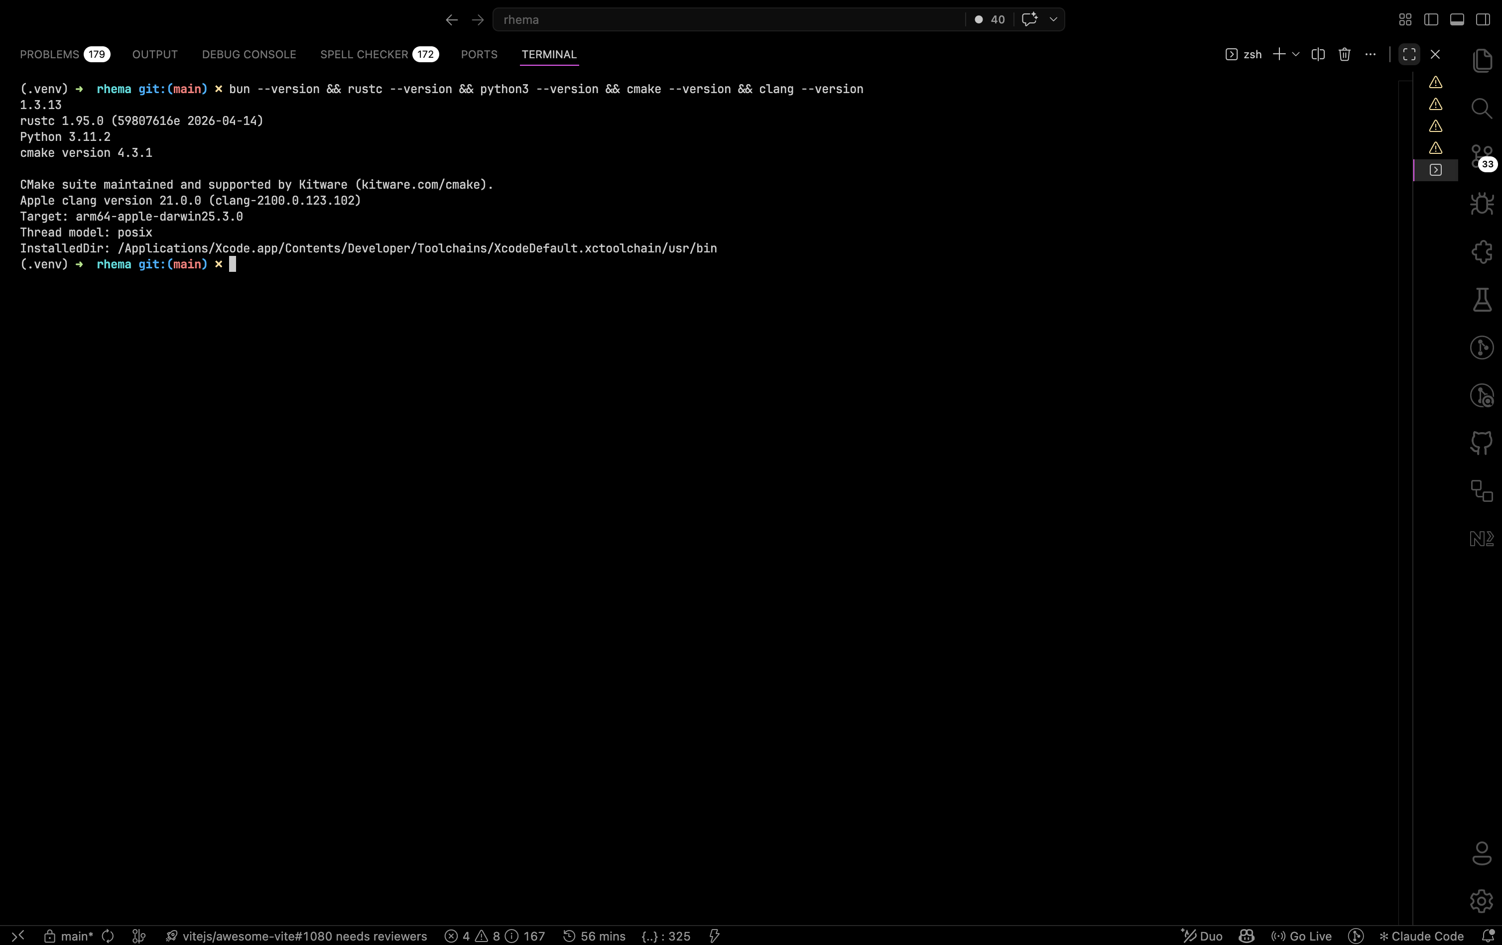Open Source Control with badge 33
Screen dimensions: 1502x945
tap(1482, 156)
